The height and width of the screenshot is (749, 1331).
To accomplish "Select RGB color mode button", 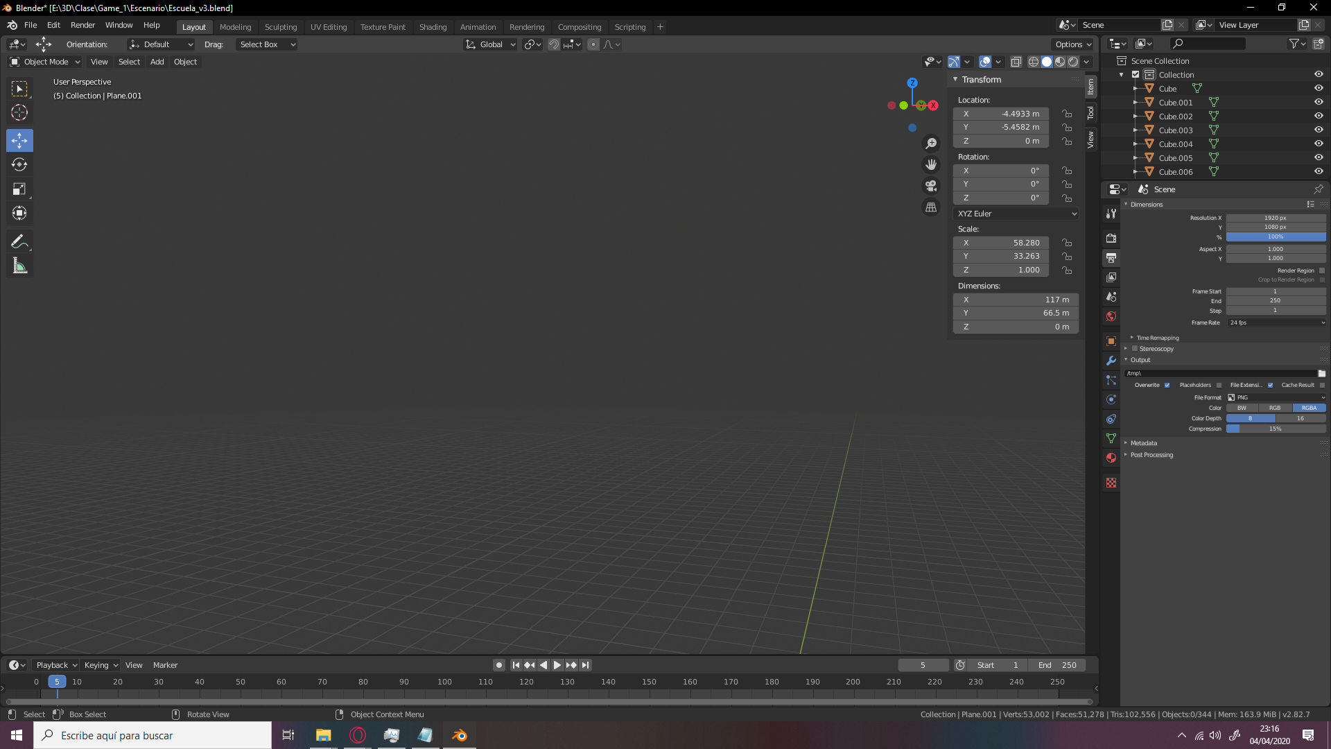I will (1275, 408).
